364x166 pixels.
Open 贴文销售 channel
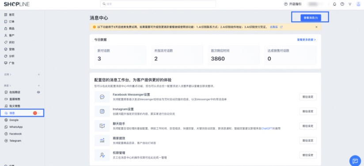coord(12,106)
